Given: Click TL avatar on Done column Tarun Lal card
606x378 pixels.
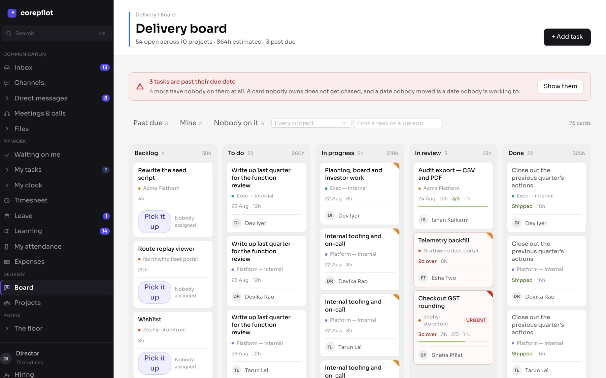Looking at the screenshot, I should (517, 370).
